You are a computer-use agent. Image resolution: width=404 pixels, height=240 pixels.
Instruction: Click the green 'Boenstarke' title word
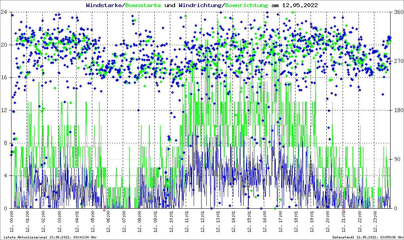point(143,5)
